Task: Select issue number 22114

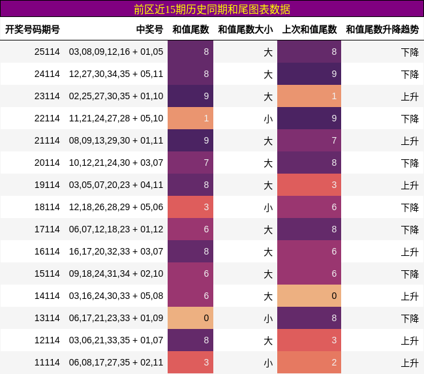Action: click(x=47, y=118)
